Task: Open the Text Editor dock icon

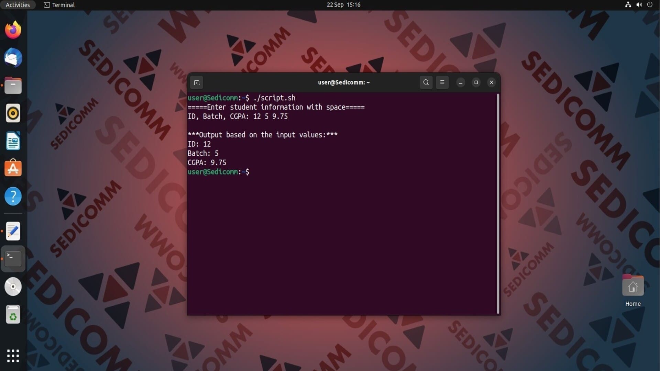Action: tap(13, 231)
